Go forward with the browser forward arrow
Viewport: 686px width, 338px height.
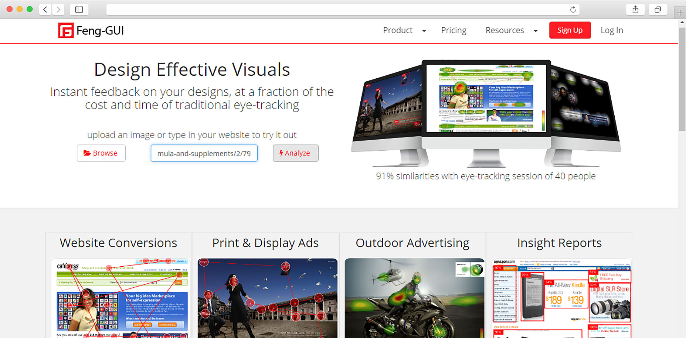pos(58,10)
